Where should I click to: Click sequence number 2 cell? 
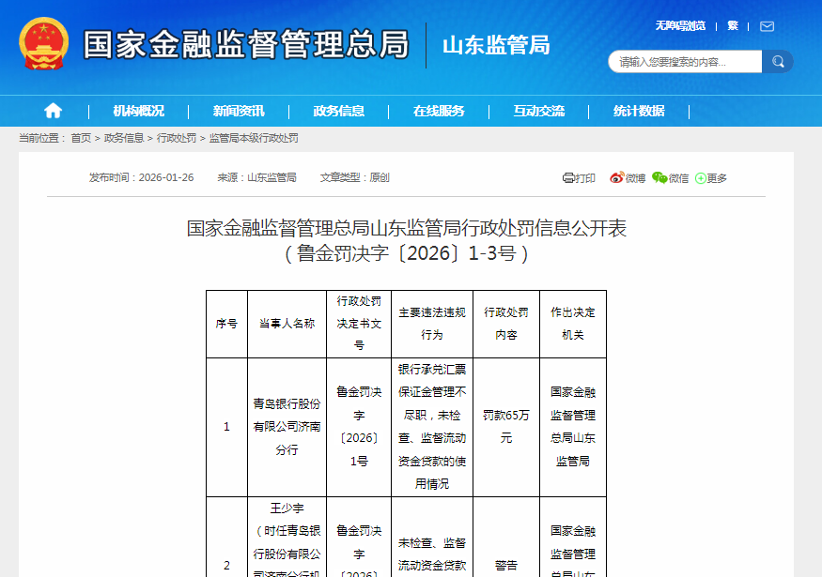pos(226,538)
